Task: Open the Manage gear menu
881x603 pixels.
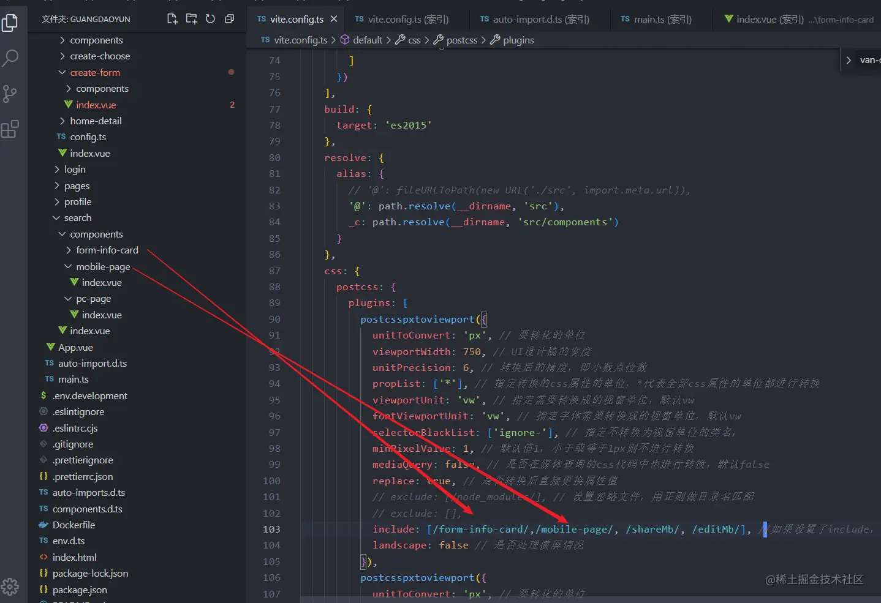Action: (x=10, y=586)
